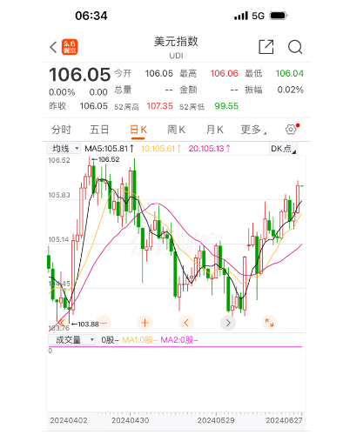This screenshot has width=343, height=435.
Task: Tap the back arrow icon
Action: coord(53,47)
